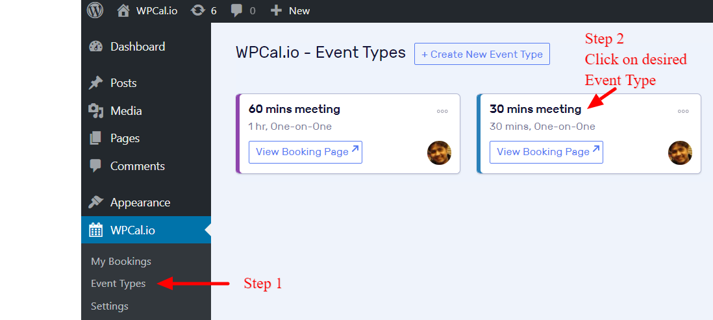Click Create New Event Type button
This screenshot has height=320, width=713.
(x=482, y=54)
